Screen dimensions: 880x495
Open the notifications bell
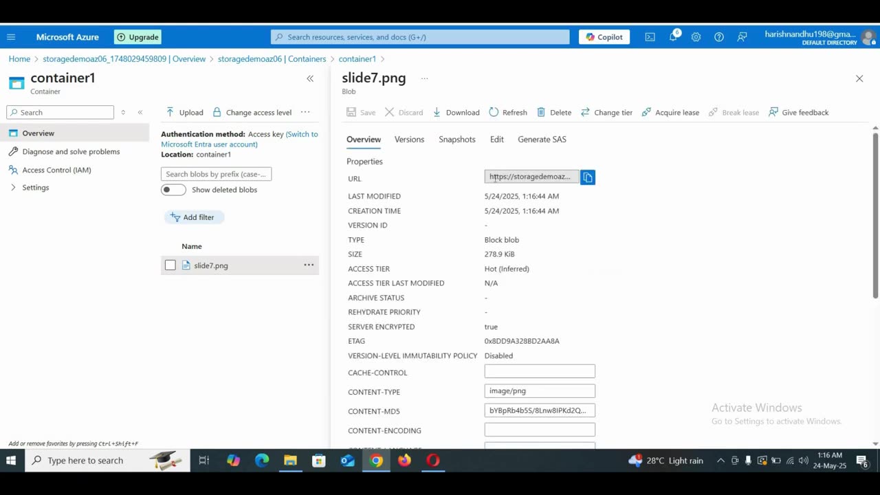tap(673, 37)
